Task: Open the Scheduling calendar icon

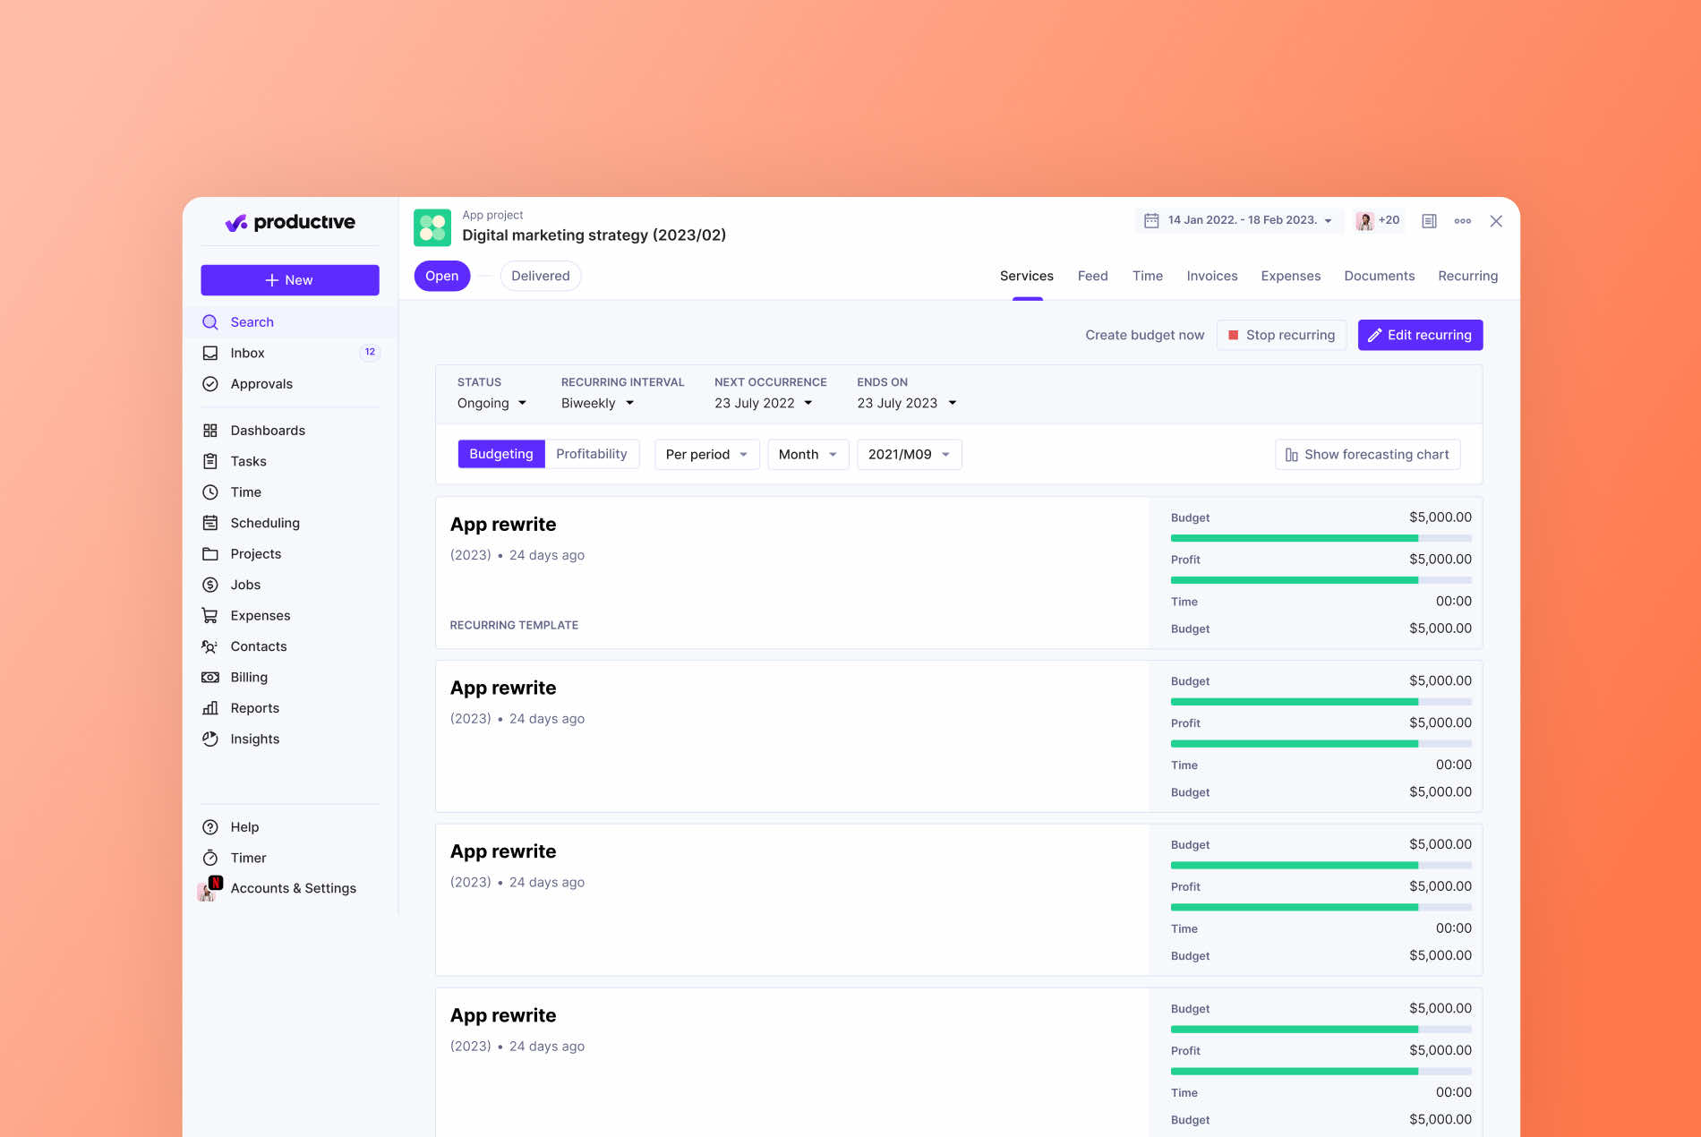Action: pos(209,523)
